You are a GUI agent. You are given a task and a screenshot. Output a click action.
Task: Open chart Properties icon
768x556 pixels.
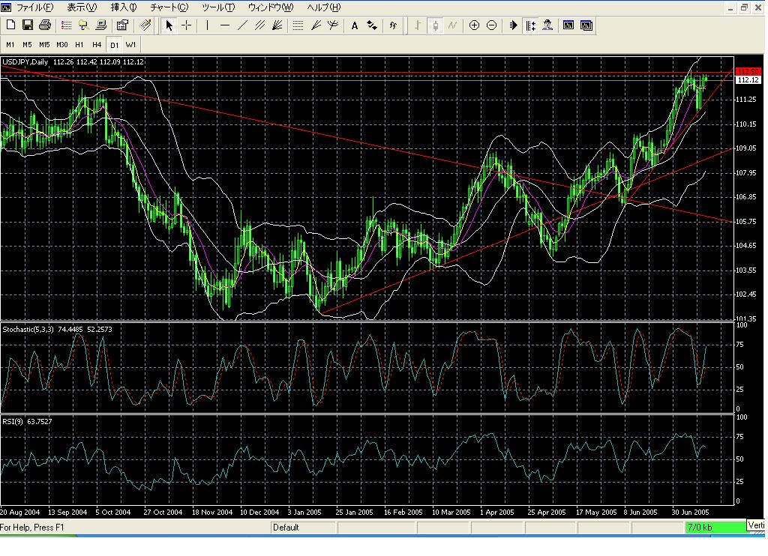[x=122, y=25]
